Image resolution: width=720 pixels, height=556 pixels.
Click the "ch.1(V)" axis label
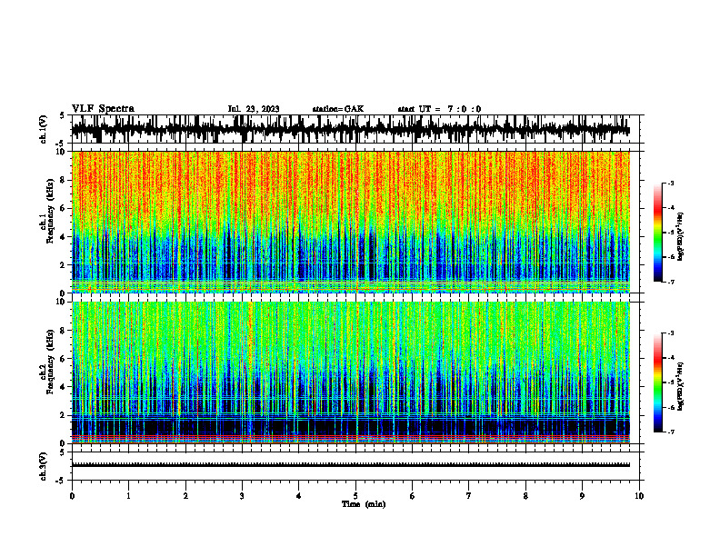pyautogui.click(x=44, y=129)
